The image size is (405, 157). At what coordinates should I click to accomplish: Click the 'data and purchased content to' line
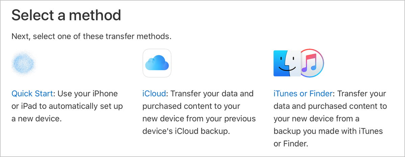(330, 106)
